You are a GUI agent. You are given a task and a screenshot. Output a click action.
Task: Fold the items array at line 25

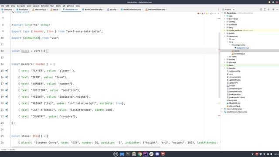click(10, 136)
